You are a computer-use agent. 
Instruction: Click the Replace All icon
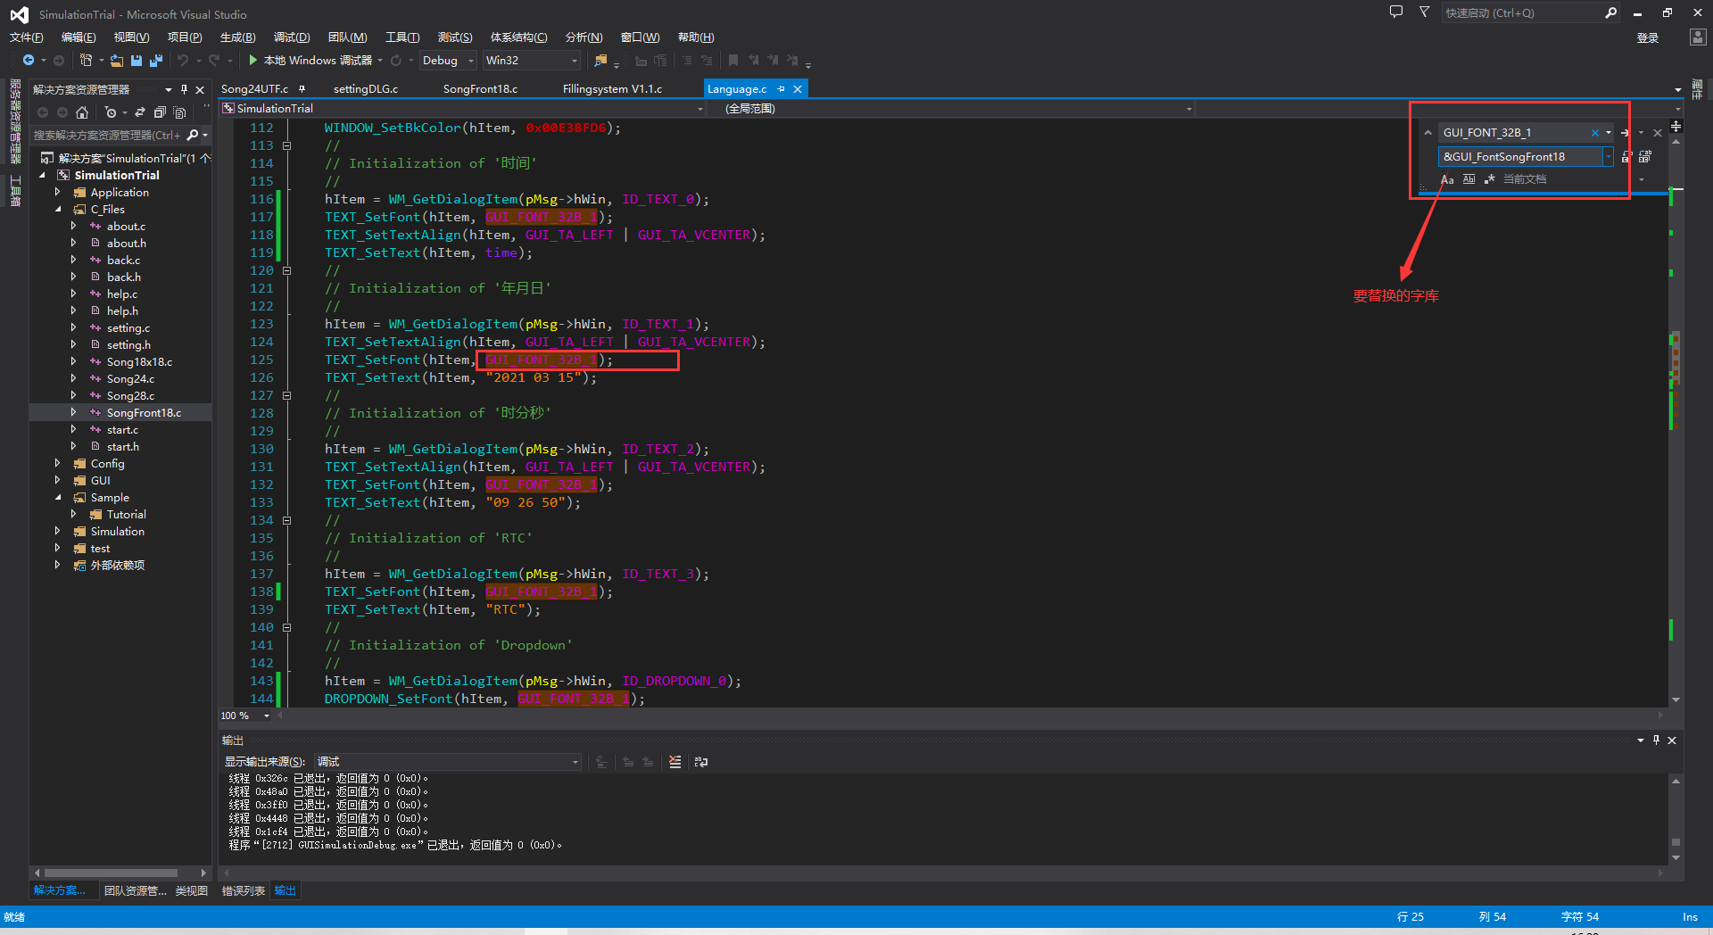[x=1645, y=157]
